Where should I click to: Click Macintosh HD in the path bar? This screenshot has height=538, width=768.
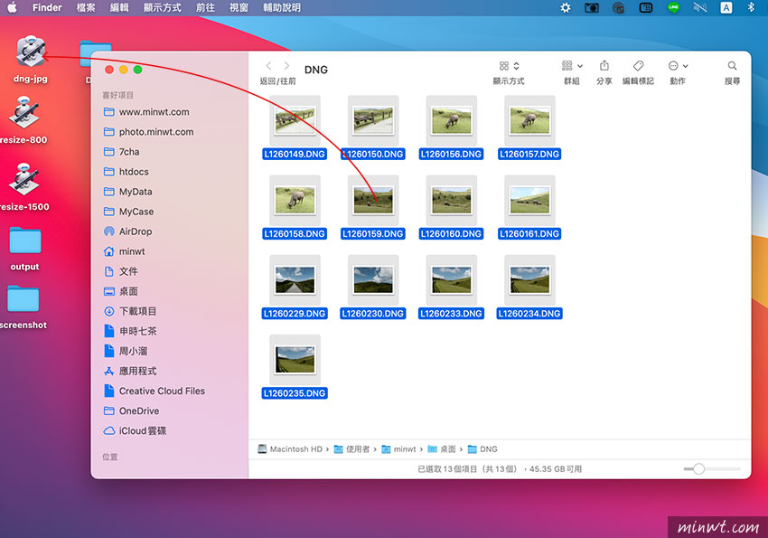click(290, 448)
